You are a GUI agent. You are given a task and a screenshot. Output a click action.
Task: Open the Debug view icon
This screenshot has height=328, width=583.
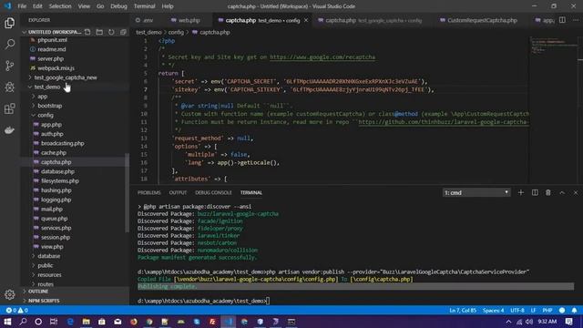(x=10, y=87)
